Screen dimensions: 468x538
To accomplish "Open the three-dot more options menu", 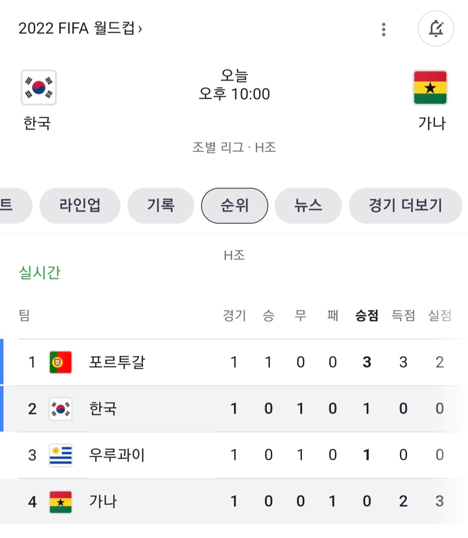I will (383, 29).
